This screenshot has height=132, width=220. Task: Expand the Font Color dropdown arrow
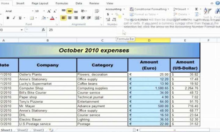[56, 18]
